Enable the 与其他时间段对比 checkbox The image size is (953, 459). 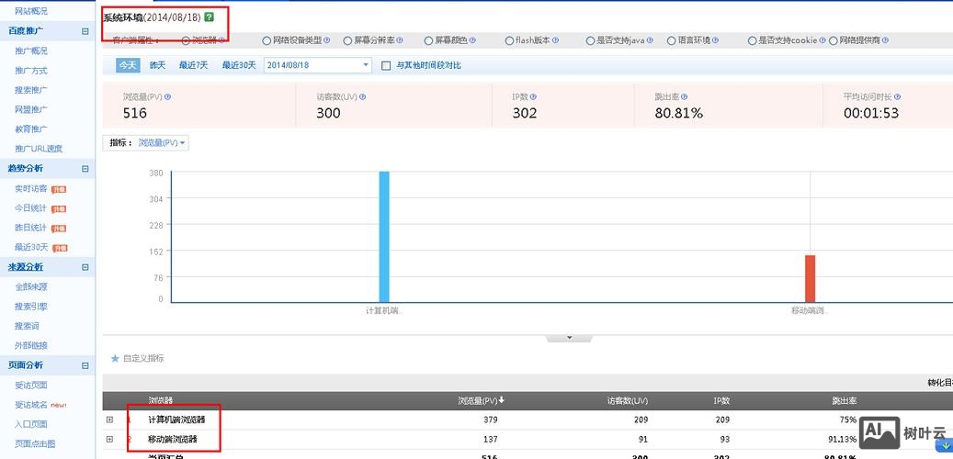pyautogui.click(x=387, y=65)
